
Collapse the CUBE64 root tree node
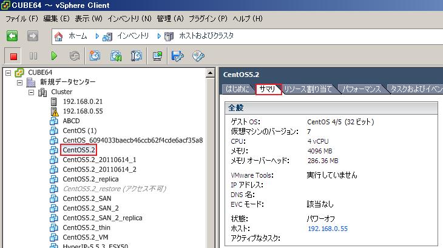8,73
